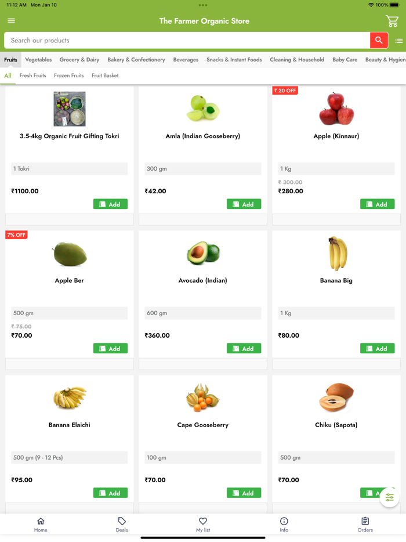
Task: Open the Amla gooseberry product image
Action: [203, 109]
